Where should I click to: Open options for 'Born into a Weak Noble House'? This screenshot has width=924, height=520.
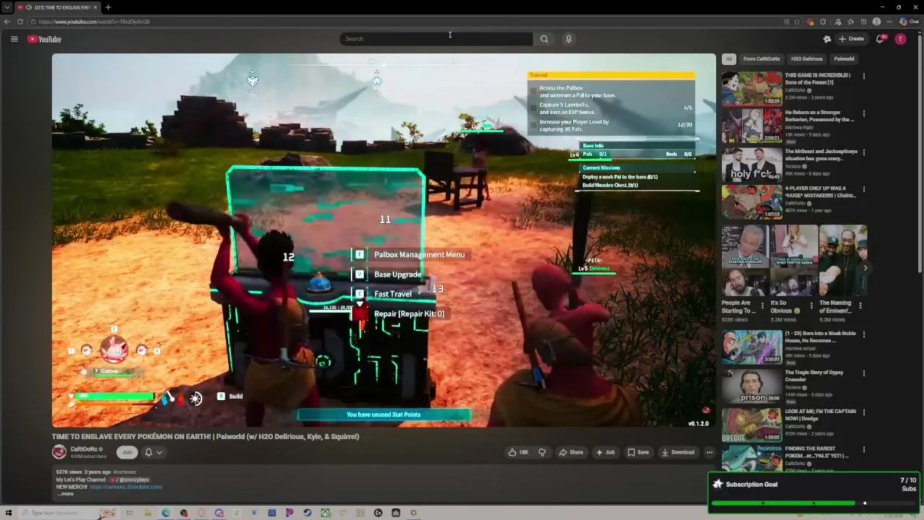(864, 334)
